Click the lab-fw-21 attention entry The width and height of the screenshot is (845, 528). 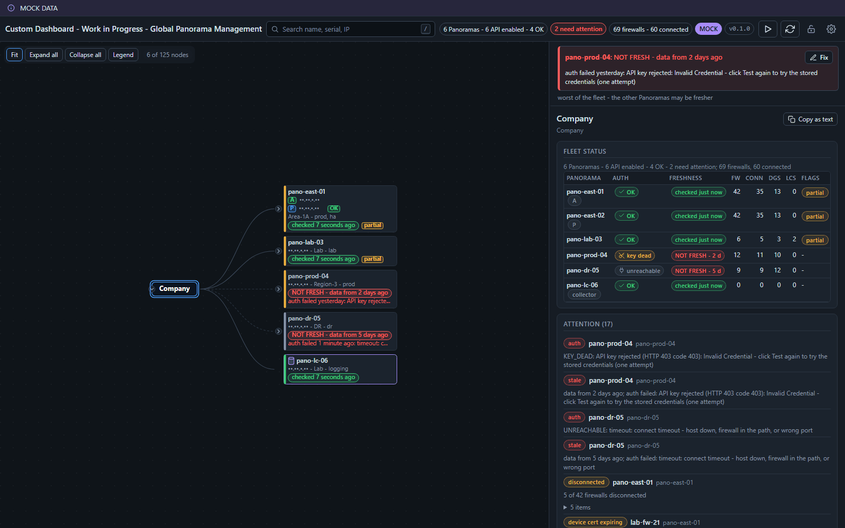(645, 522)
